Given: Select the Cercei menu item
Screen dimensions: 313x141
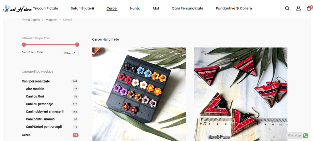Looking at the screenshot, I should pos(112,9).
